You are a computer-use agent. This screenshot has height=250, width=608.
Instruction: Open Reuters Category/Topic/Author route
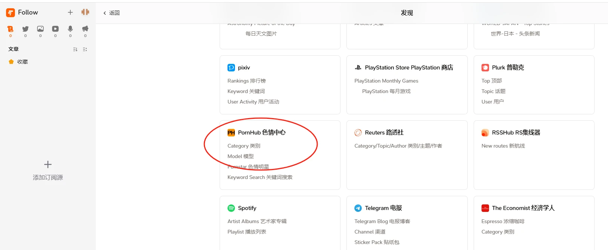(398, 146)
